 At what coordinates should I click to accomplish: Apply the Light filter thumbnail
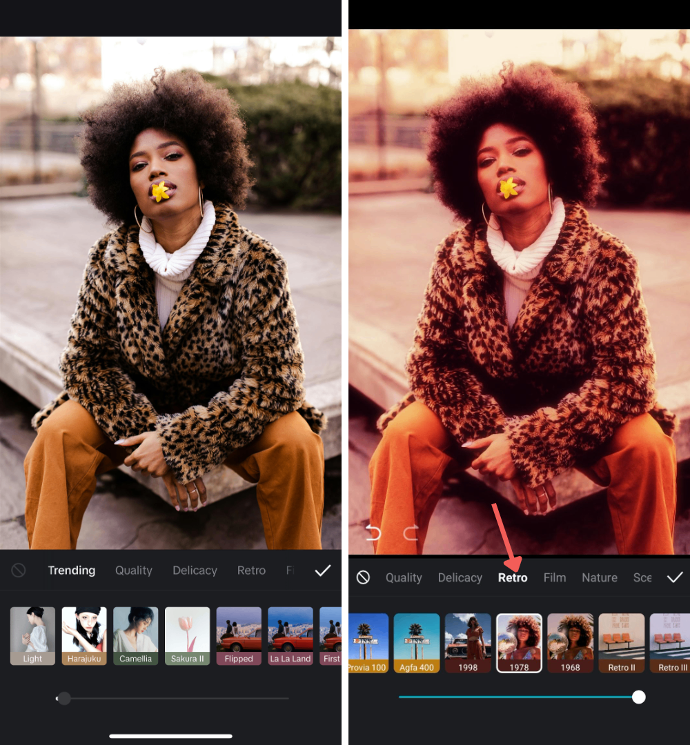[x=33, y=636]
